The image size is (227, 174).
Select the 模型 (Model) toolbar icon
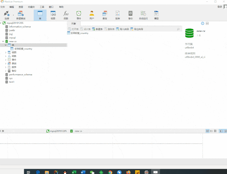click(156, 15)
